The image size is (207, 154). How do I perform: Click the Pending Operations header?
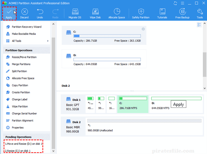click(x=27, y=137)
